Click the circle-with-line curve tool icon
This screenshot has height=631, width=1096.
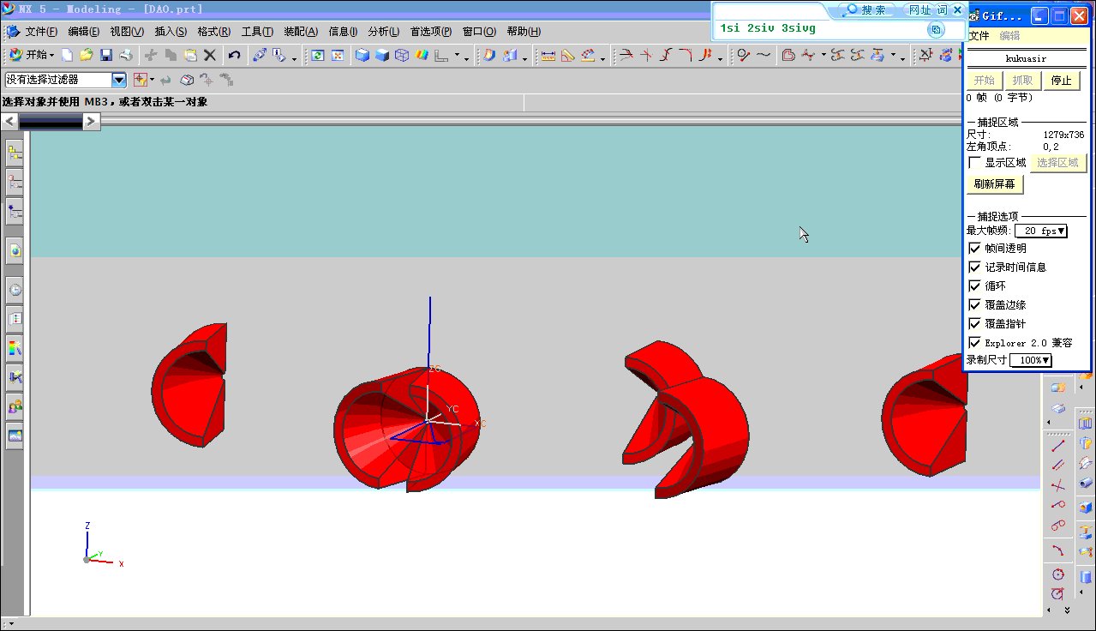coord(744,55)
